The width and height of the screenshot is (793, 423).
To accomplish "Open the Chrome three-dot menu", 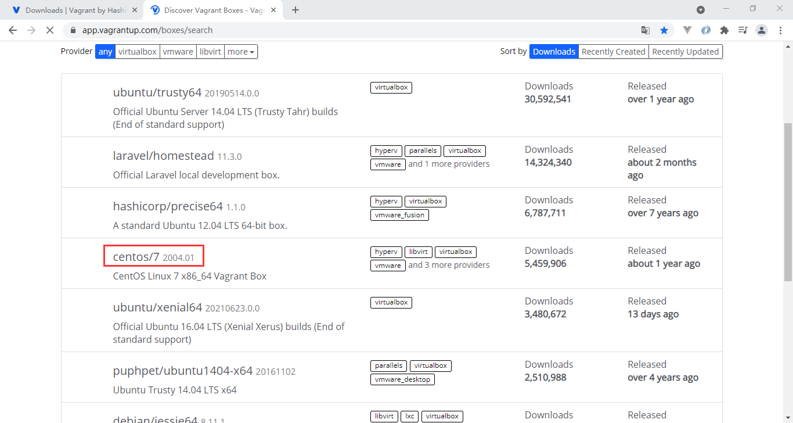I will point(781,30).
